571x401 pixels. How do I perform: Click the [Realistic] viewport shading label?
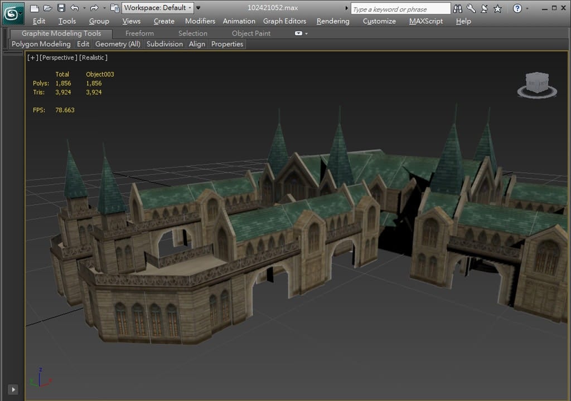click(x=93, y=57)
